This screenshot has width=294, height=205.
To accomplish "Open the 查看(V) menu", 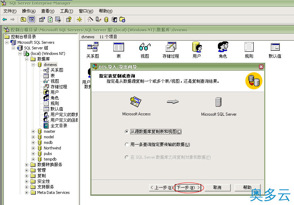I will click(48, 11).
